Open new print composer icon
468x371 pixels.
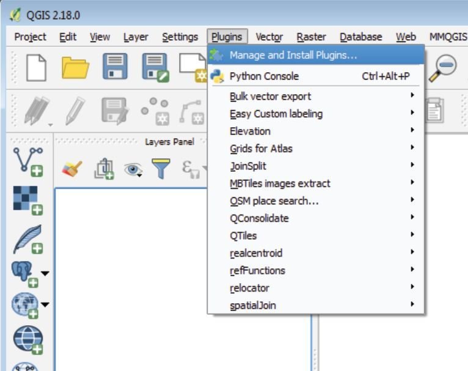tap(193, 67)
